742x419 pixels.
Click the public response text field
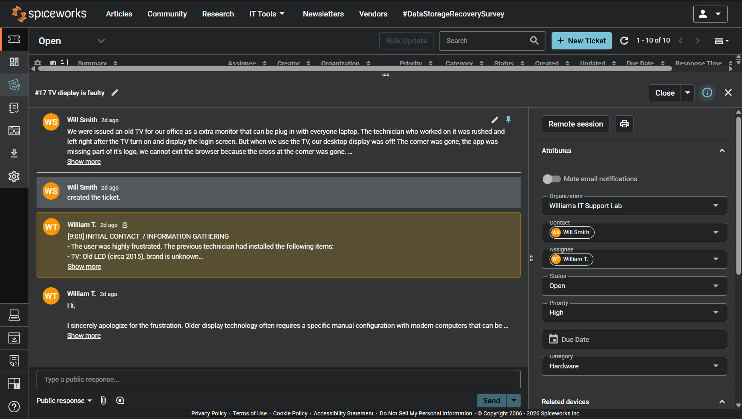278,379
